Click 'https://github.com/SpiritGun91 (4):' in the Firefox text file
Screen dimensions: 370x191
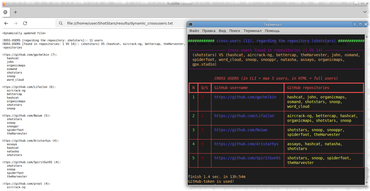coord(31,162)
